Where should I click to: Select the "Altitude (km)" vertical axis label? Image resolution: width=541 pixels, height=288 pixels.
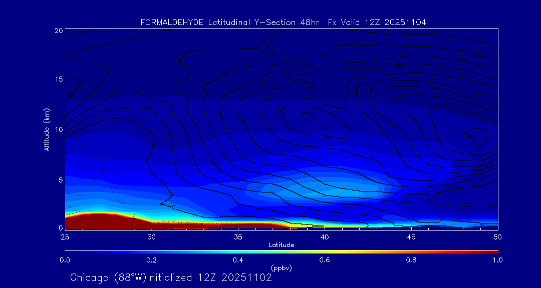pos(47,129)
